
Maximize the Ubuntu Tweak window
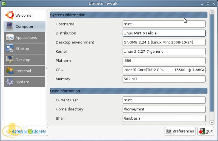[208, 4]
